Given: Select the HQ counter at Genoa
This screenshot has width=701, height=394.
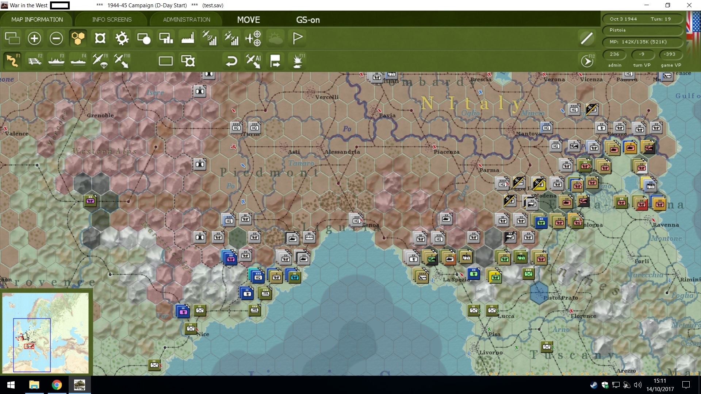Looking at the screenshot, I should pyautogui.click(x=356, y=220).
